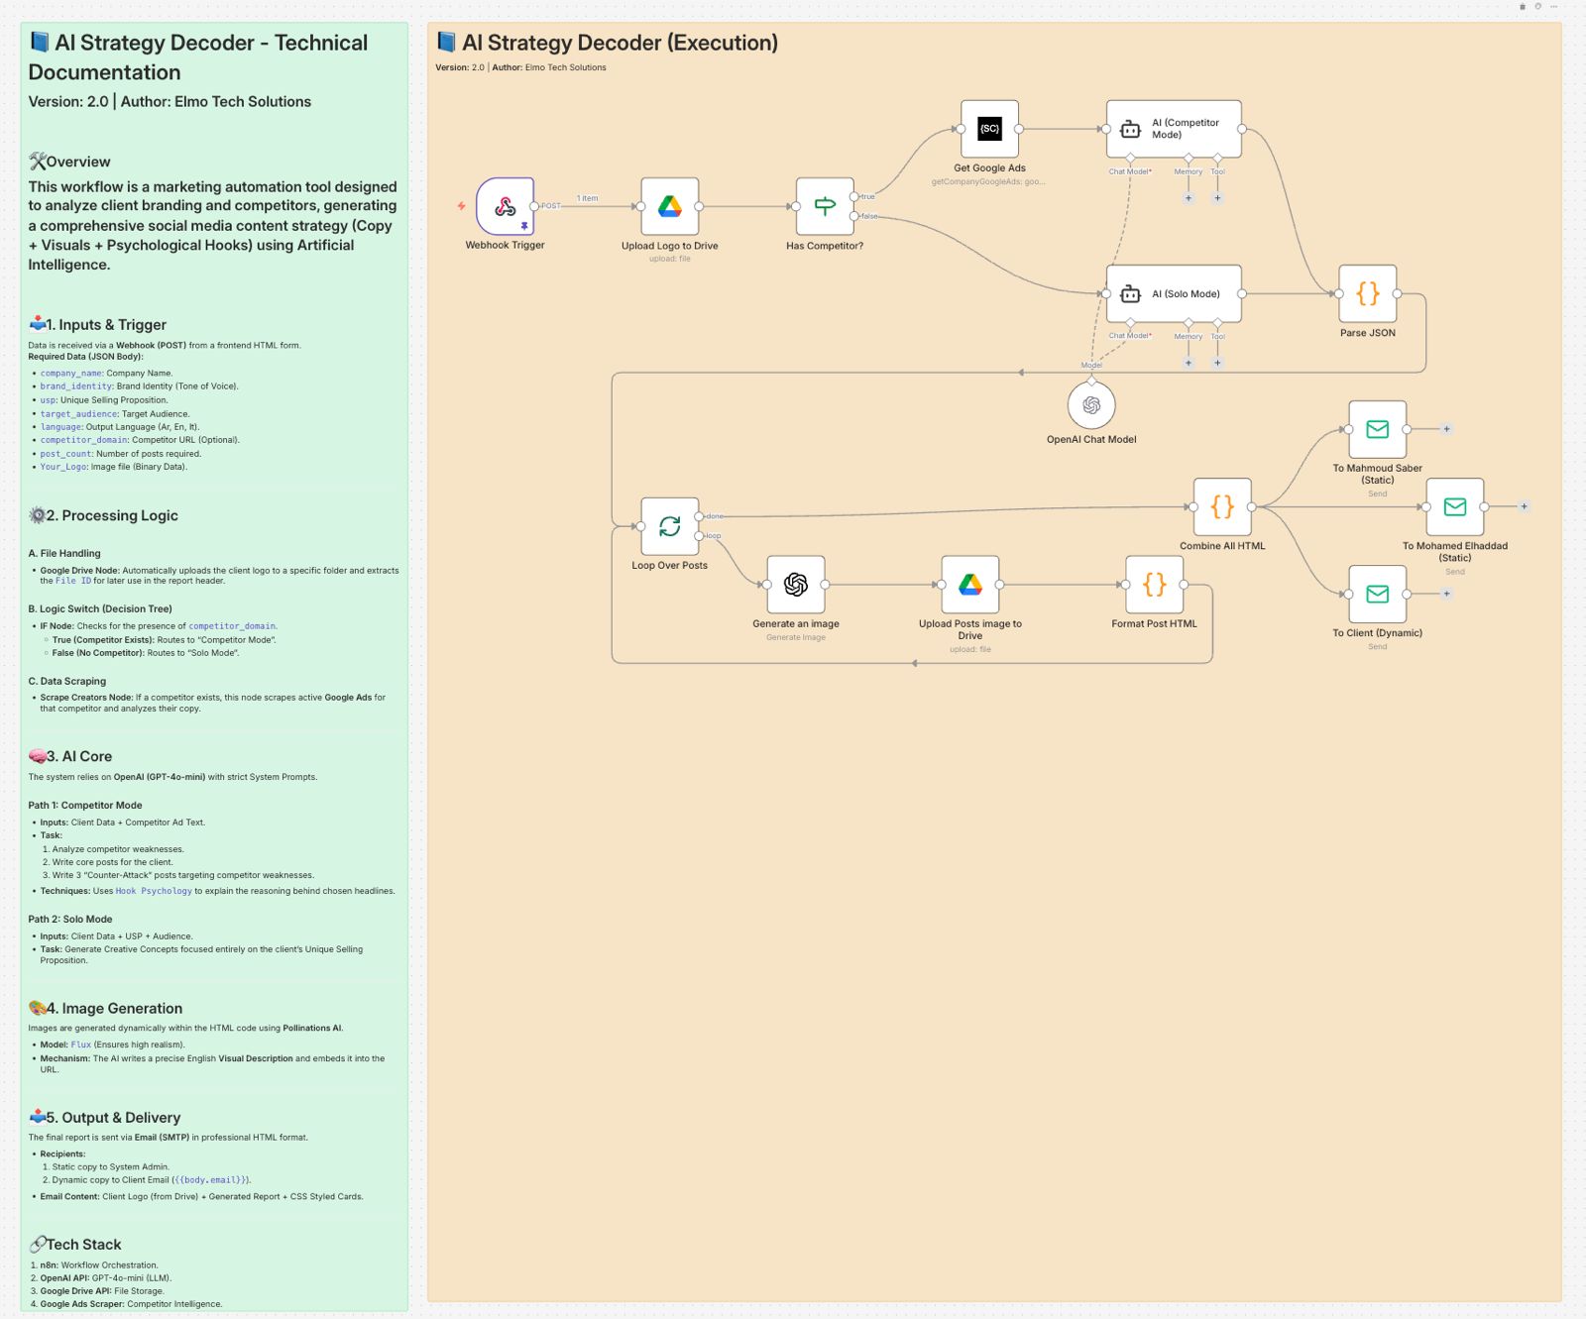Open the sticky note color picker icon

(x=1538, y=7)
